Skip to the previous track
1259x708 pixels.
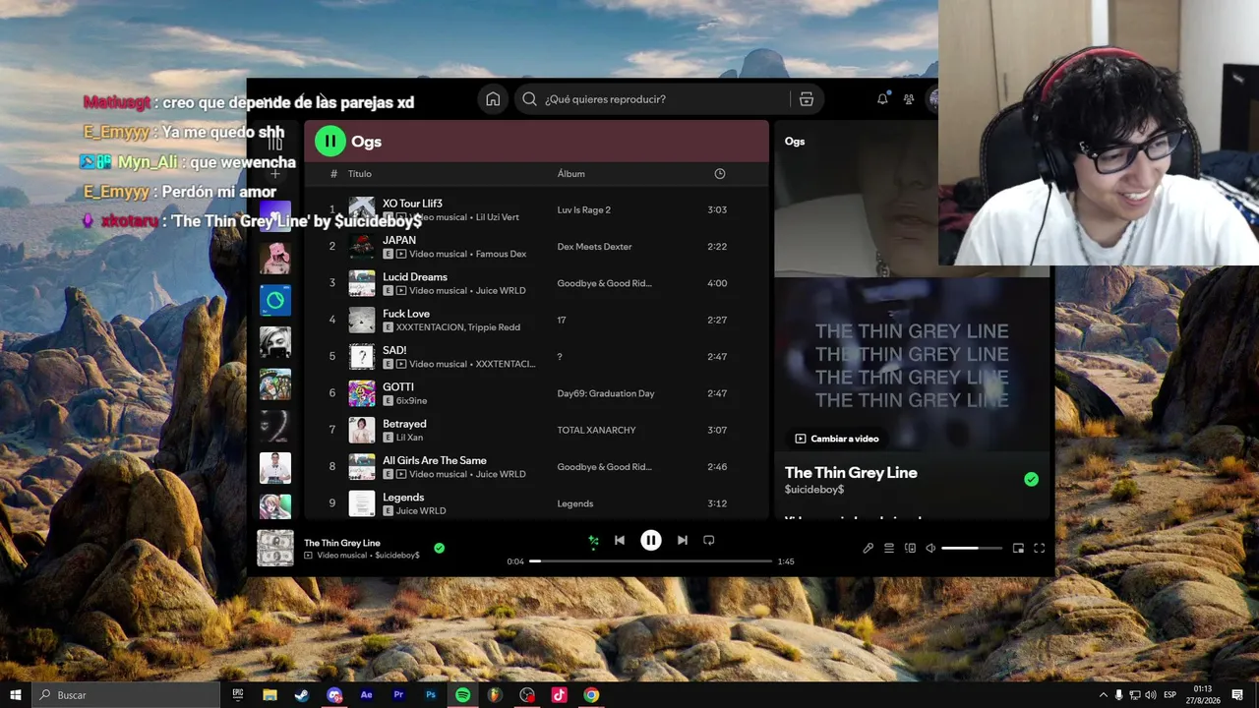coord(620,540)
